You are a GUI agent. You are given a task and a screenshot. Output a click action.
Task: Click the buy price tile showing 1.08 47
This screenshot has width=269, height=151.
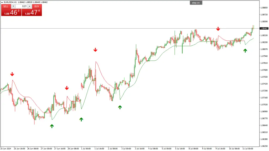coord(32,12)
